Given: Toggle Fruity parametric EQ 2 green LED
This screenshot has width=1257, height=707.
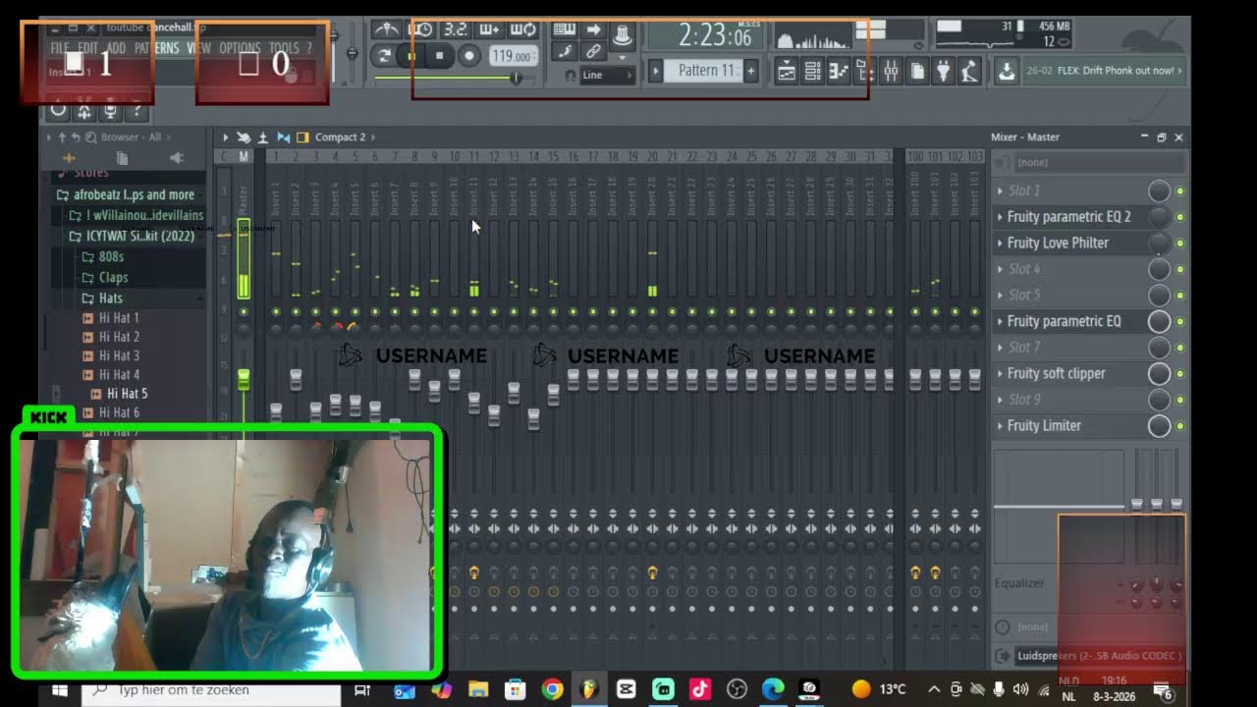Looking at the screenshot, I should 1180,217.
